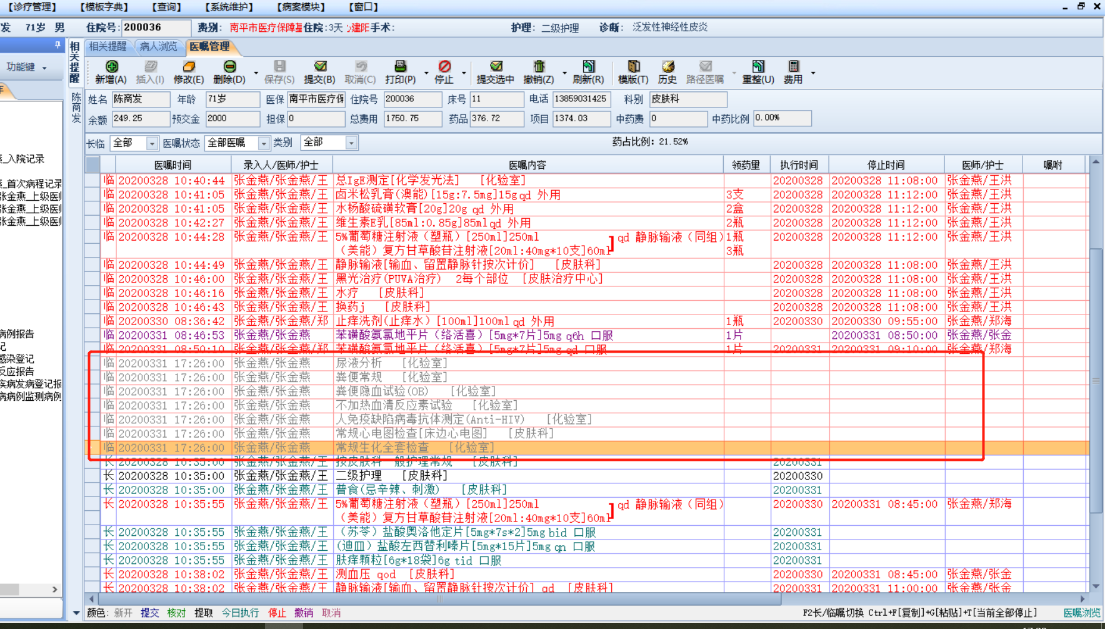Click the 停止 stop order icon

(444, 66)
